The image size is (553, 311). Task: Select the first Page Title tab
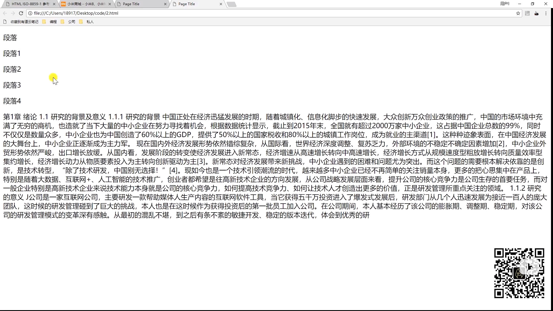tap(141, 4)
